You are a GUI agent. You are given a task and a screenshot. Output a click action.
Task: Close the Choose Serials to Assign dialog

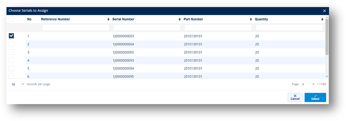coord(324,10)
